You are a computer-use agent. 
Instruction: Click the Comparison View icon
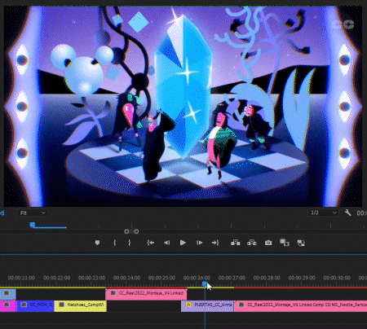click(285, 243)
